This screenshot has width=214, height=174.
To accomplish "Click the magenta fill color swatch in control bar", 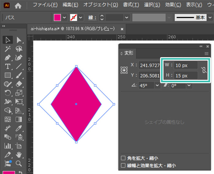I will (57, 17).
